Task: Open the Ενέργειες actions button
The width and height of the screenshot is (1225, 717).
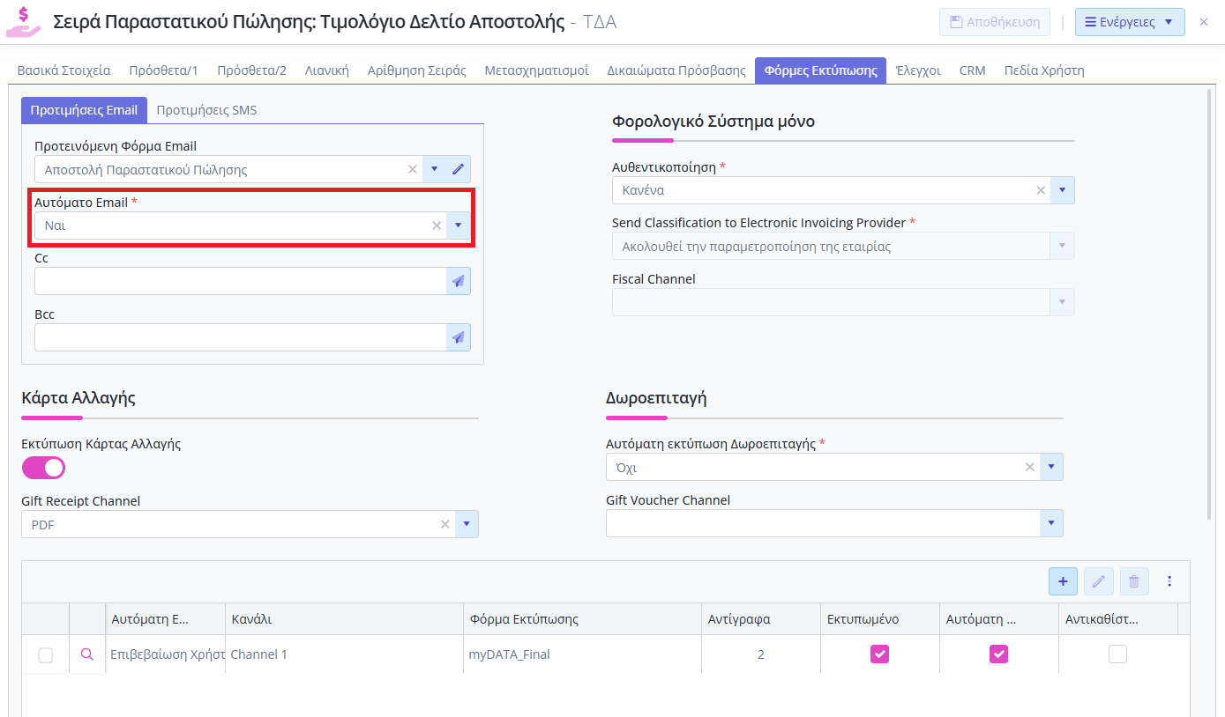Action: 1129,22
